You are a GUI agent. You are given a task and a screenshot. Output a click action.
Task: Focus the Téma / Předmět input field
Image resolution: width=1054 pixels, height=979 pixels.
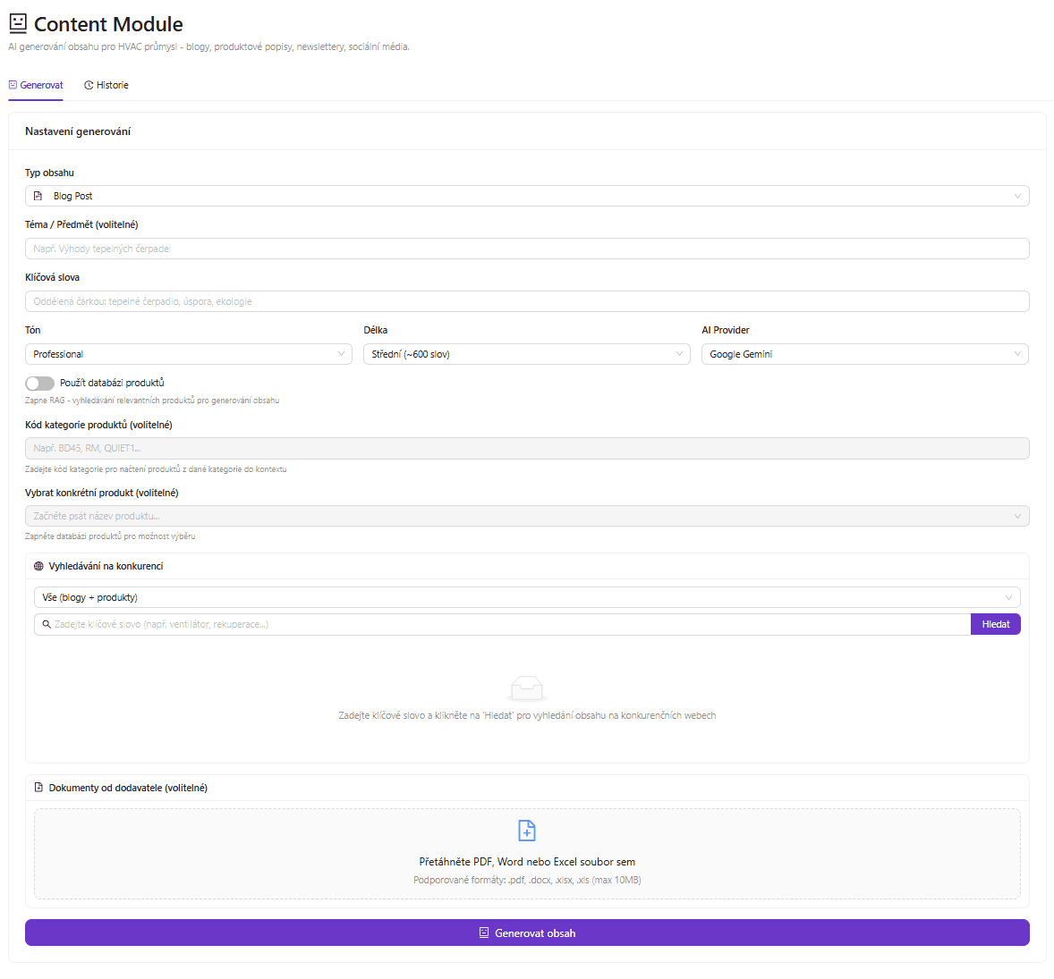click(x=526, y=249)
